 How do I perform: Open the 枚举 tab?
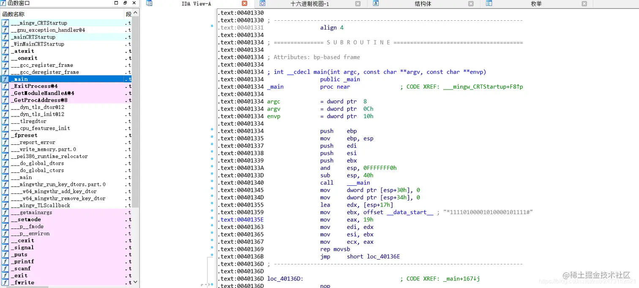pyautogui.click(x=536, y=3)
